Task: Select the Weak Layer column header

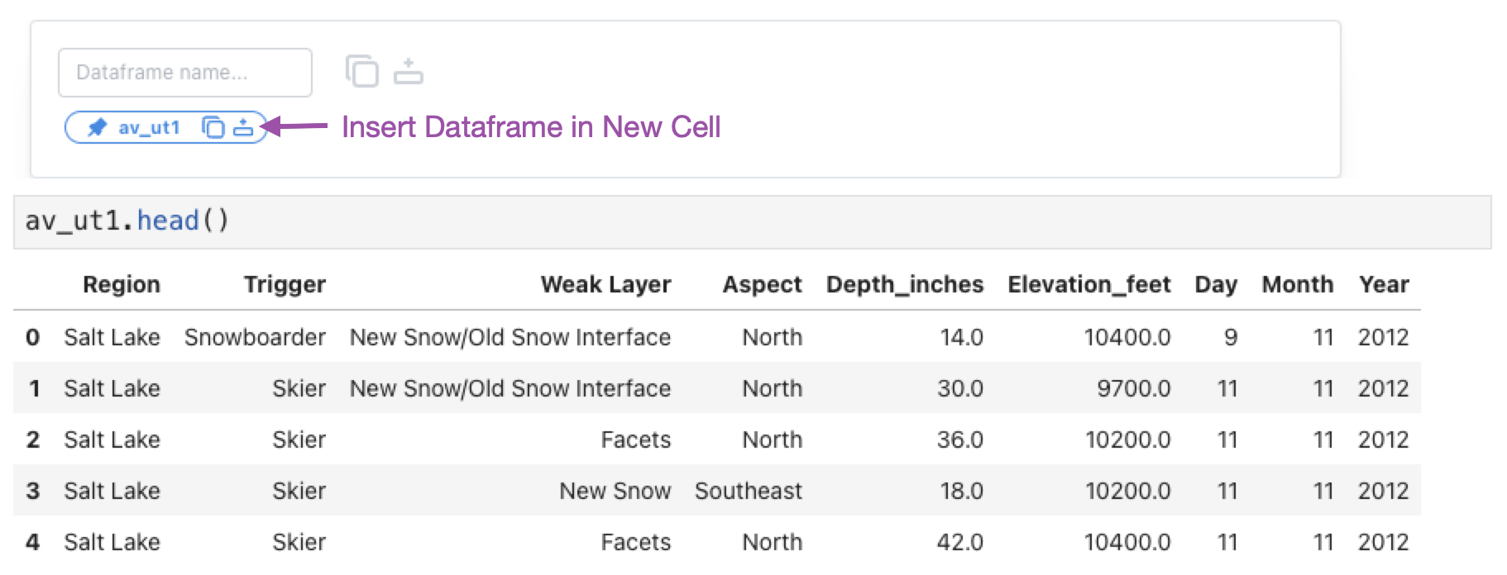Action: 605,284
